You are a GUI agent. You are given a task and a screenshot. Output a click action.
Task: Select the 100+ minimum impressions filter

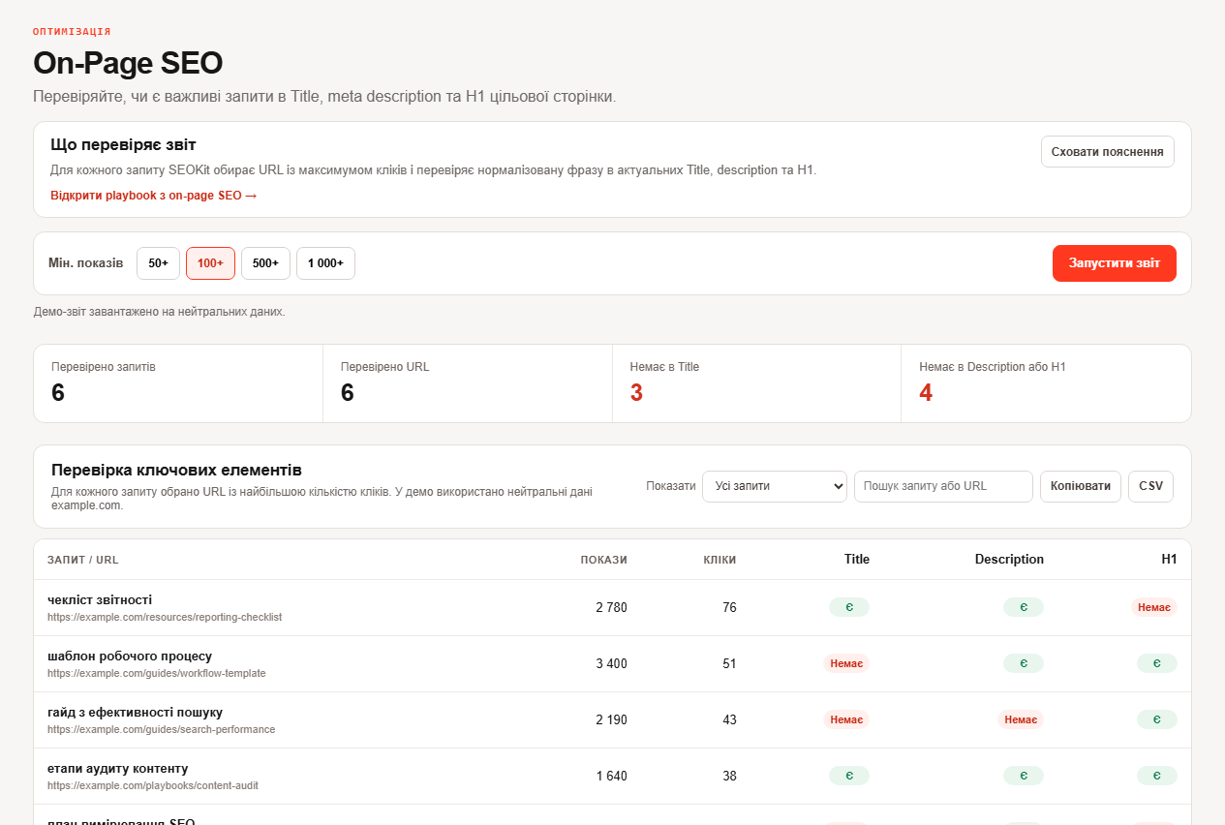click(x=210, y=263)
